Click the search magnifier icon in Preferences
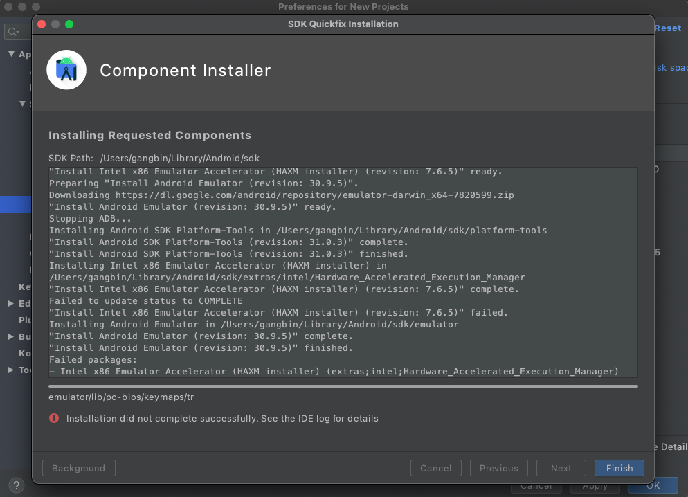 [x=12, y=31]
